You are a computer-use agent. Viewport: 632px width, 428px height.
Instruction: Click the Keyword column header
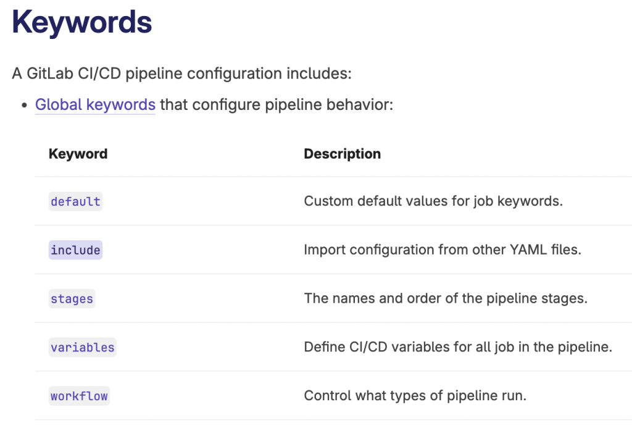click(78, 154)
